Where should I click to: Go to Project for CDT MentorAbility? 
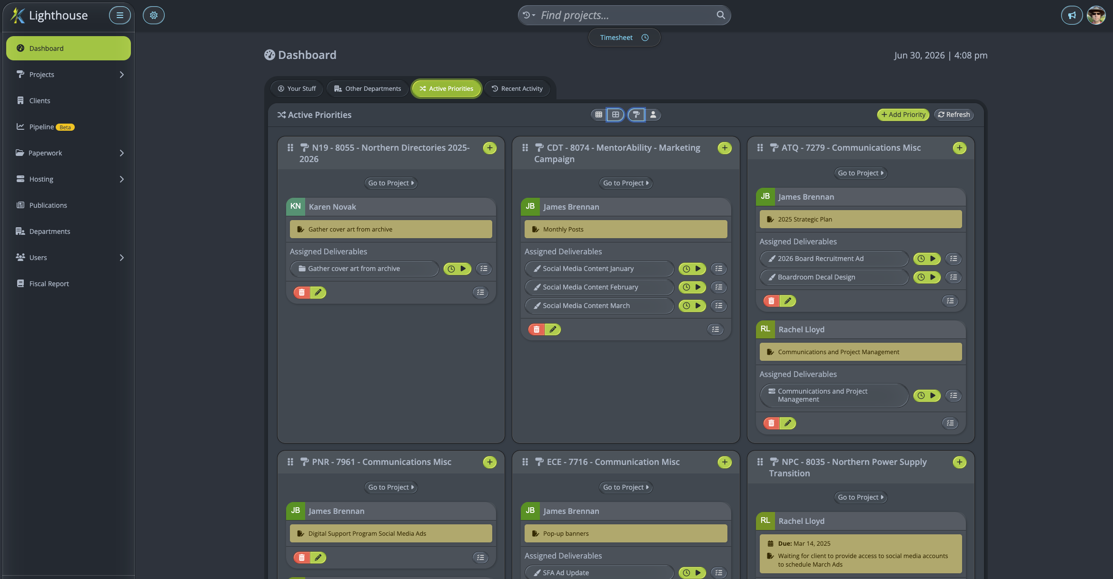[x=626, y=183]
